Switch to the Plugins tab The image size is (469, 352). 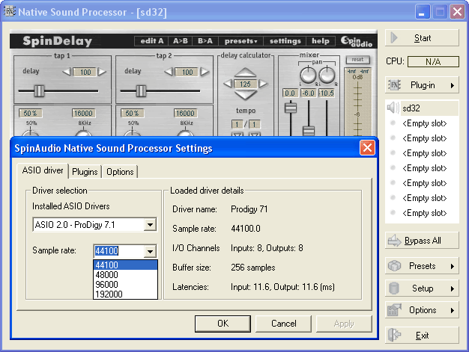click(x=85, y=172)
